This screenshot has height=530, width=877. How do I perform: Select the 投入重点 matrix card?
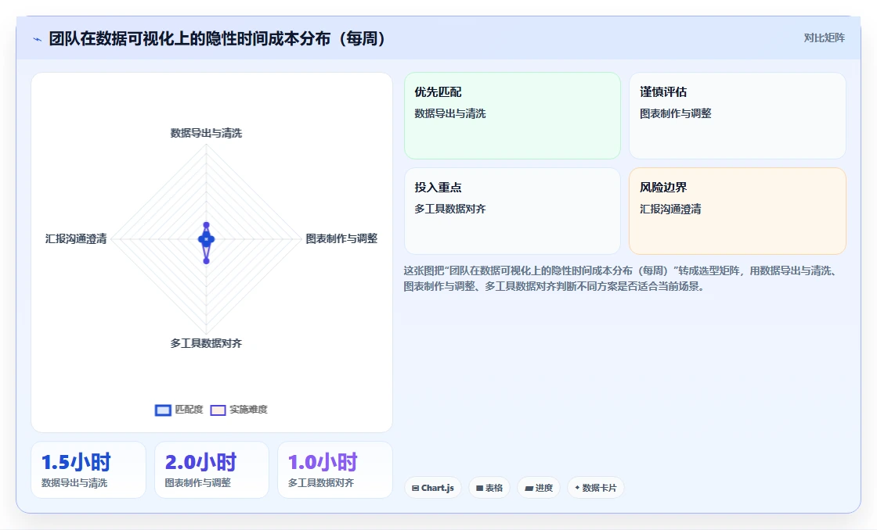click(512, 211)
